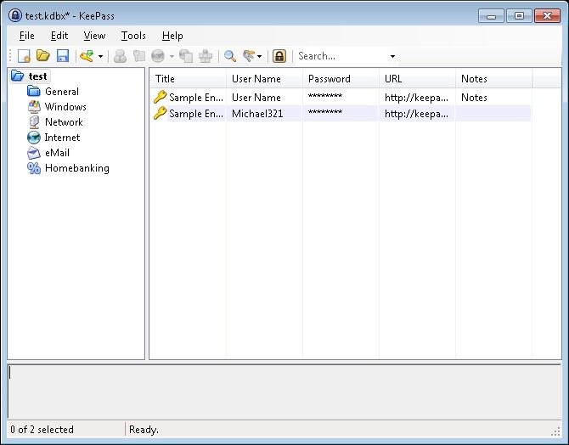The width and height of the screenshot is (569, 445).
Task: Minimize the KeePass window
Action: pyautogui.click(x=491, y=16)
